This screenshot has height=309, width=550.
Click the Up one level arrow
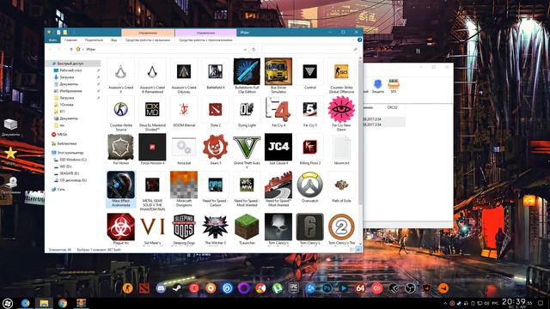(71, 50)
